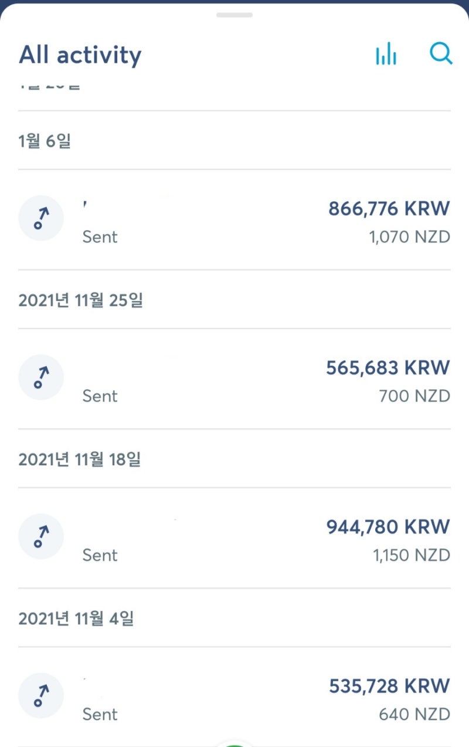Open the 866,776 KRW transfer amount
Screen dimensions: 469x747
click(x=389, y=208)
